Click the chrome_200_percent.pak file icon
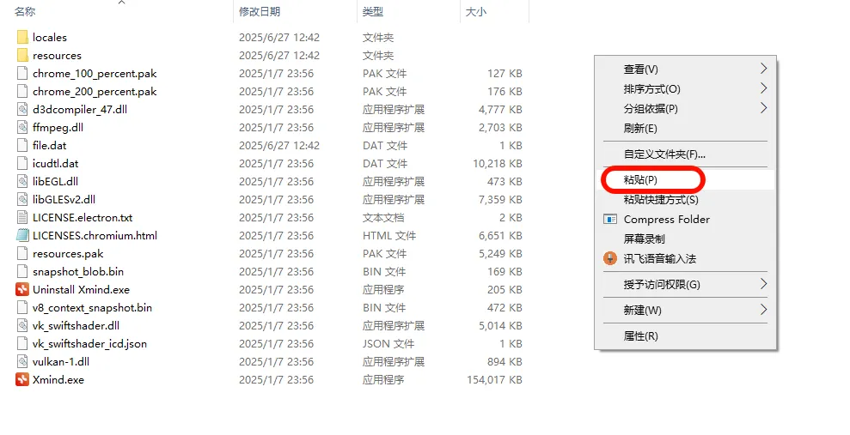The image size is (850, 435). point(22,92)
